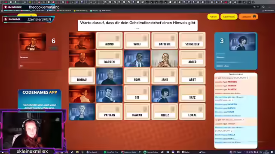Click the revealed bystander card
This screenshot has width=275, height=154.
point(165,59)
